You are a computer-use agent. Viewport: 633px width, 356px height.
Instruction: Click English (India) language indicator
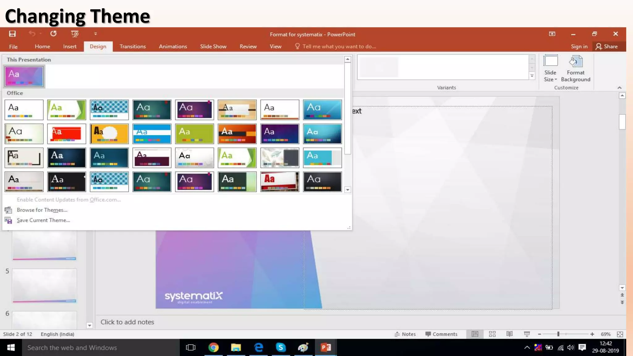57,334
